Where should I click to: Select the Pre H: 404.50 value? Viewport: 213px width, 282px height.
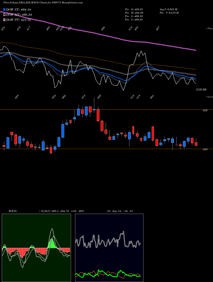pos(134,12)
